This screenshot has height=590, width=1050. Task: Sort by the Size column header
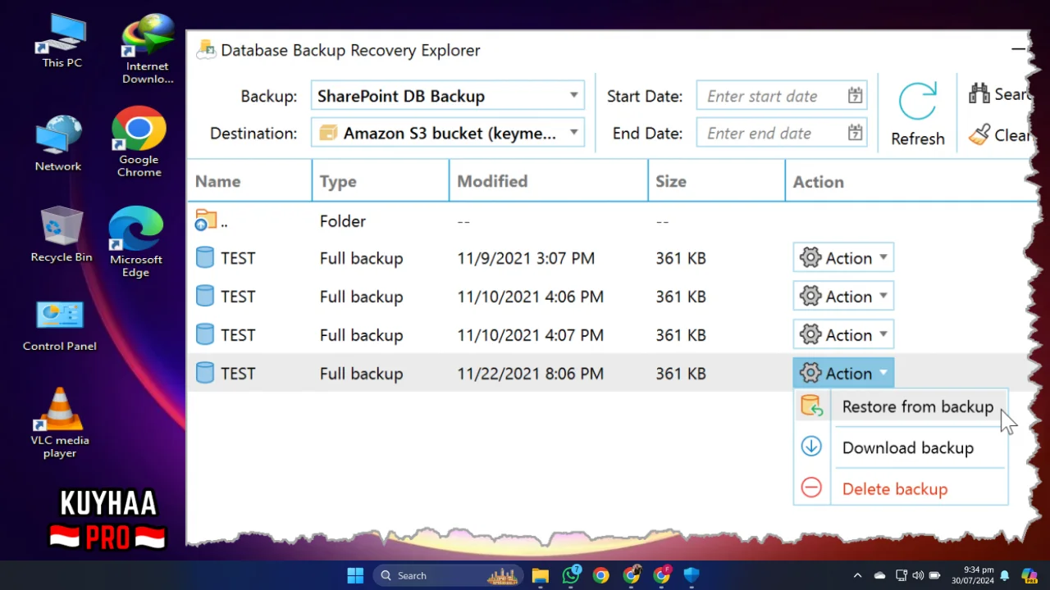(x=716, y=181)
